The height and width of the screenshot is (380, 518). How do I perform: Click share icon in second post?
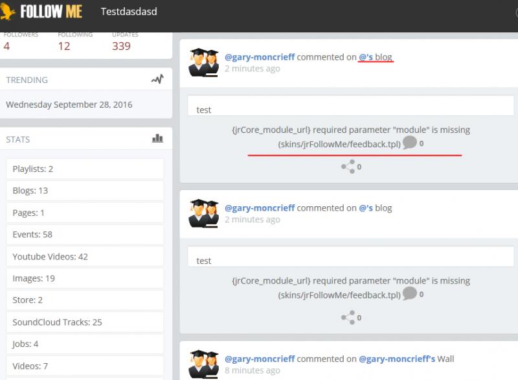[348, 318]
